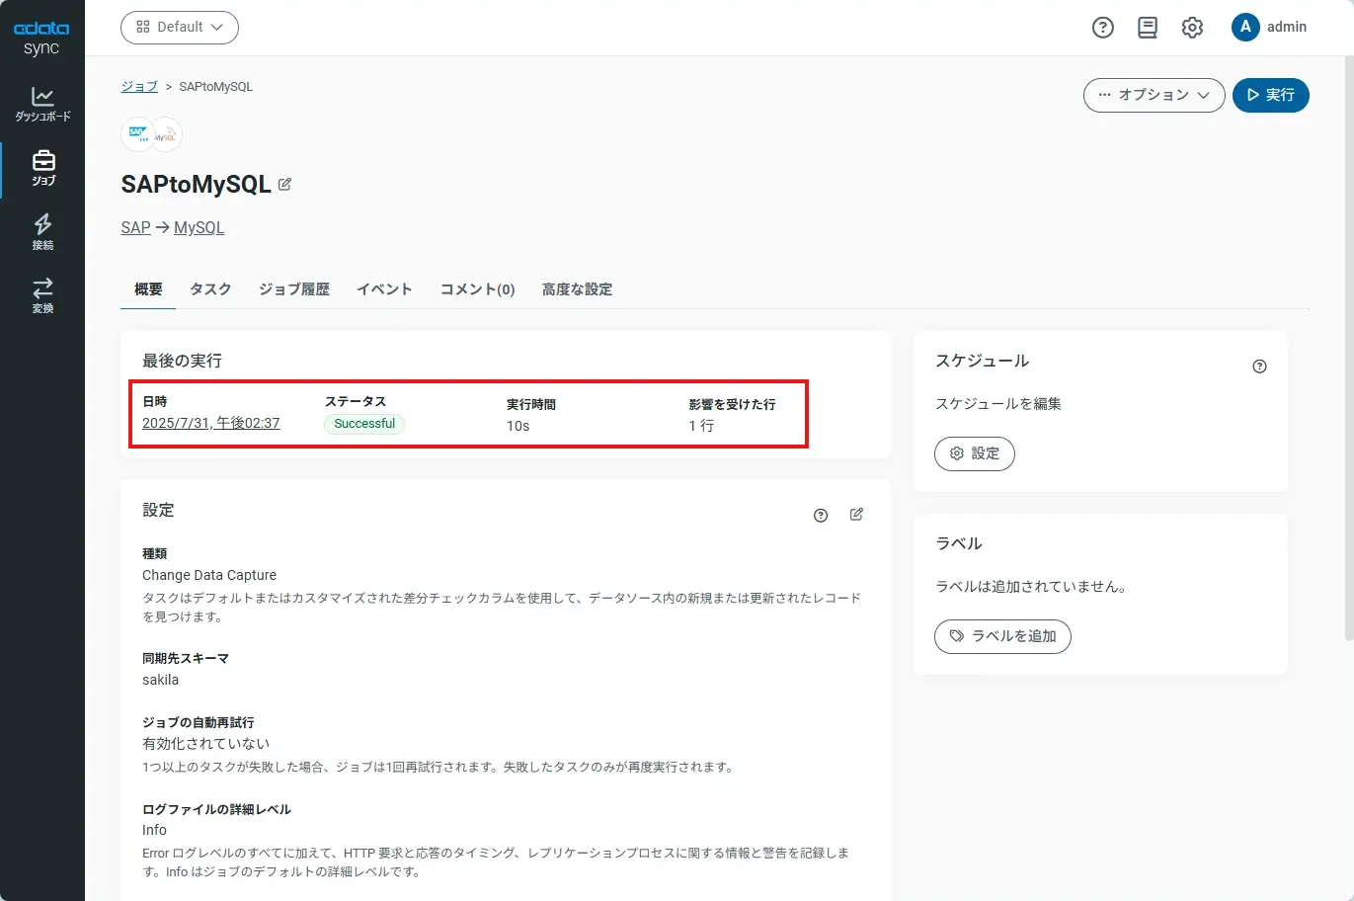Click the Change Data Capture value
Viewport: 1354px width, 901px height.
pyautogui.click(x=209, y=575)
